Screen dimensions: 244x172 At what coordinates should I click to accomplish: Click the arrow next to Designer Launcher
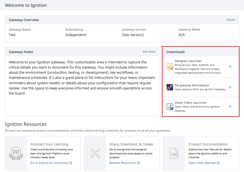pyautogui.click(x=230, y=67)
